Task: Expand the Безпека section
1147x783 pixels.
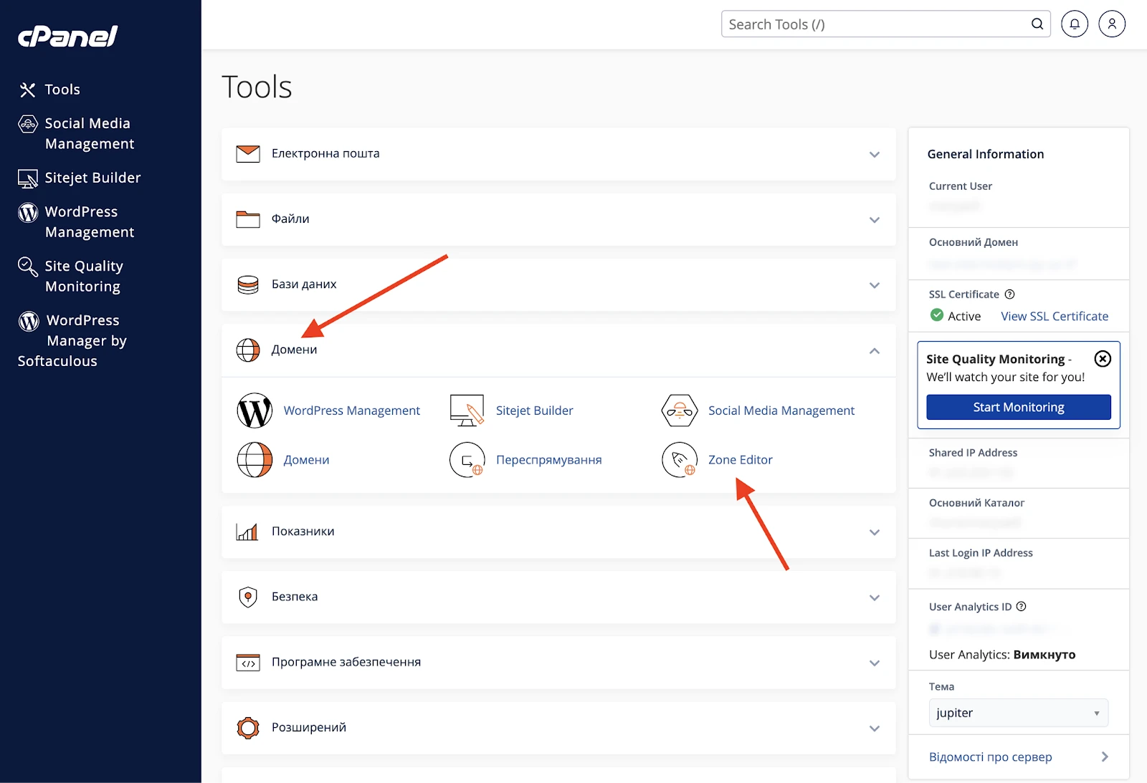Action: tap(875, 597)
